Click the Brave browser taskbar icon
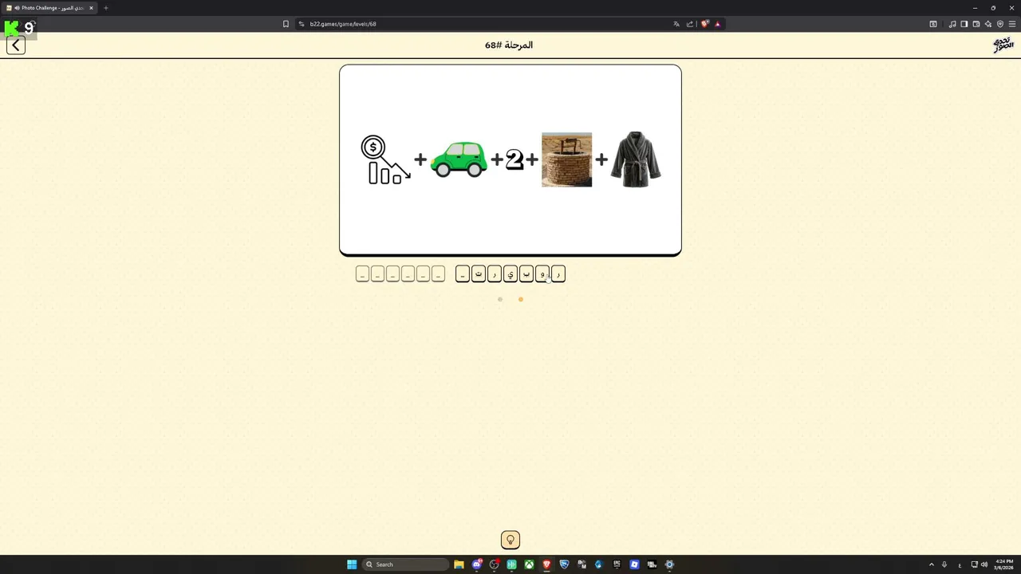Viewport: 1021px width, 574px height. point(546,564)
